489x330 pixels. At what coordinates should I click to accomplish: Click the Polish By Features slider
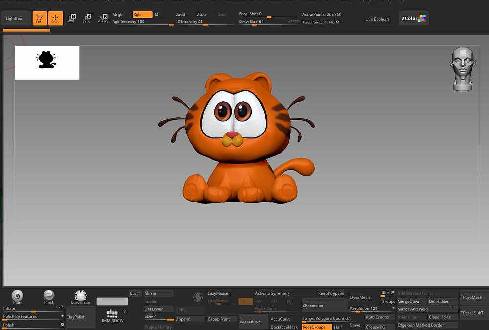point(33,317)
